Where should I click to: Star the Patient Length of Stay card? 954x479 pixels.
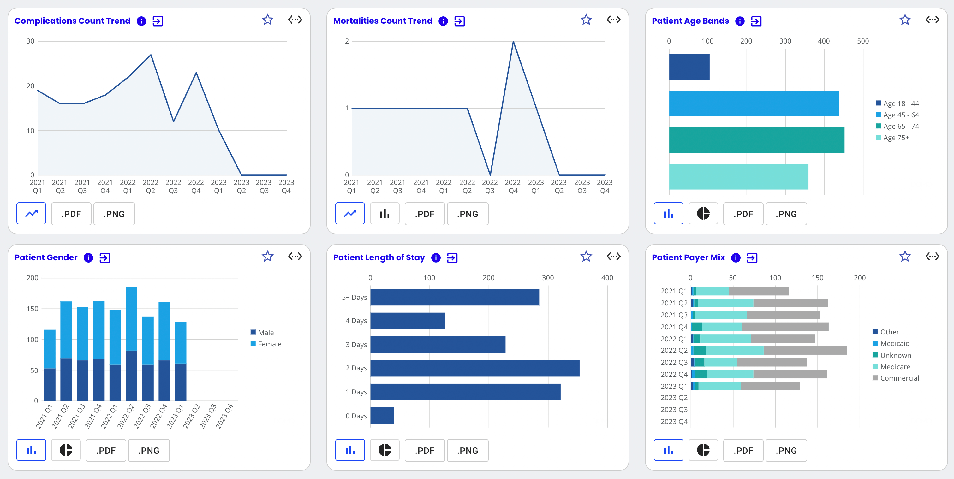[586, 256]
